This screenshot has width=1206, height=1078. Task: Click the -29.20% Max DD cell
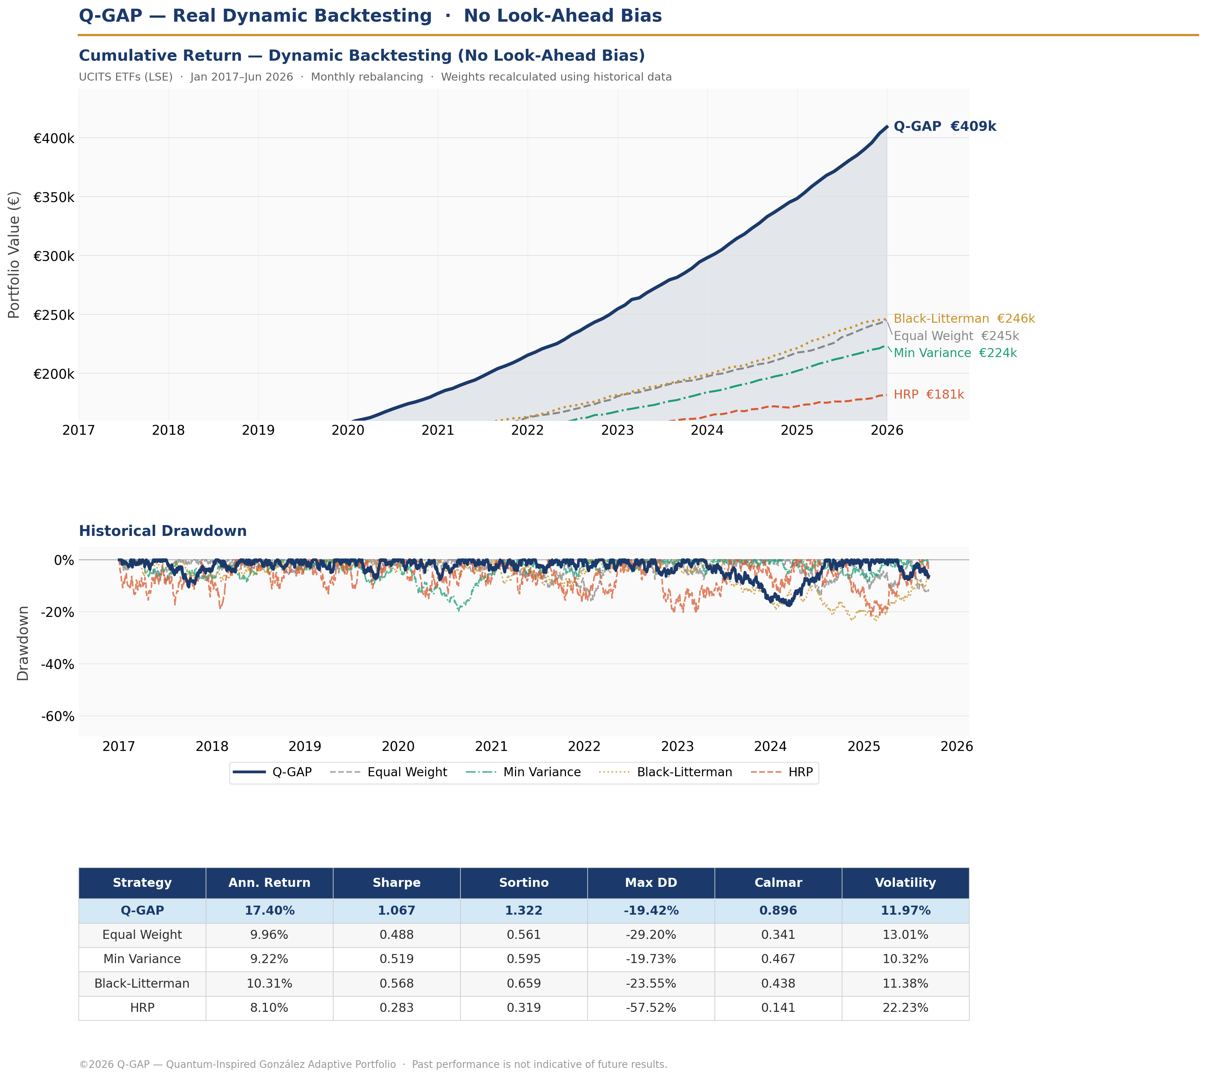651,935
